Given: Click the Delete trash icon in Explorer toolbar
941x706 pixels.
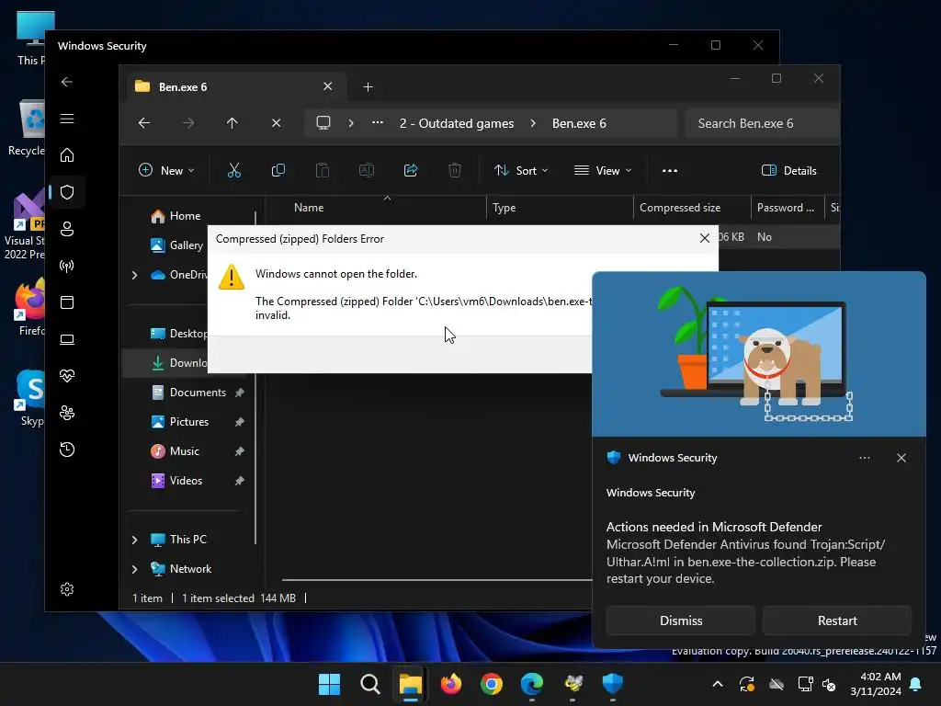Looking at the screenshot, I should point(455,170).
